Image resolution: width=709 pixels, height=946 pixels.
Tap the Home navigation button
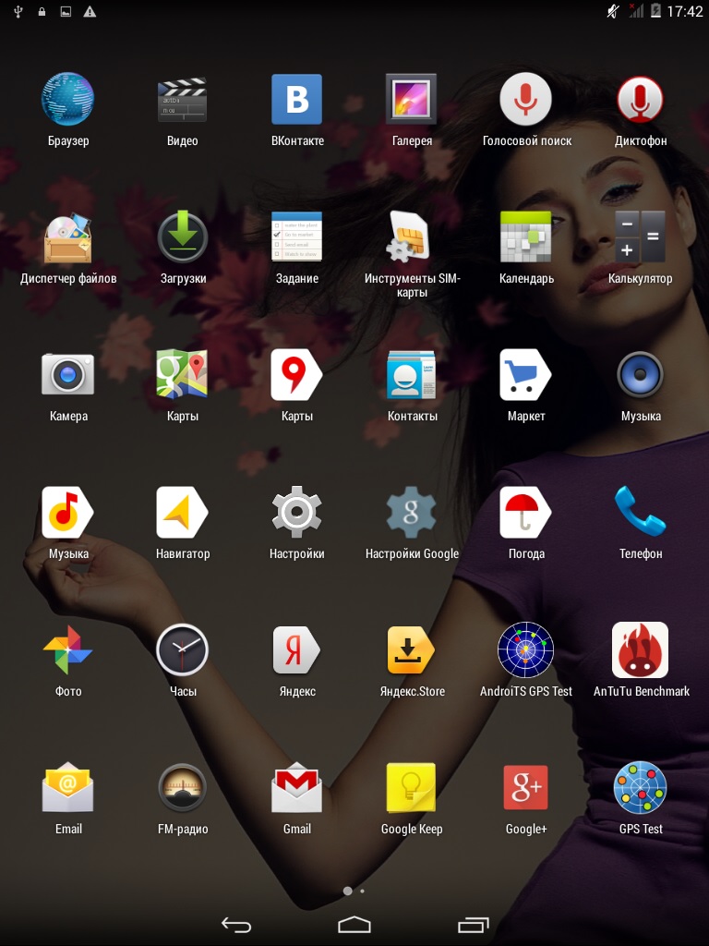coord(354,924)
